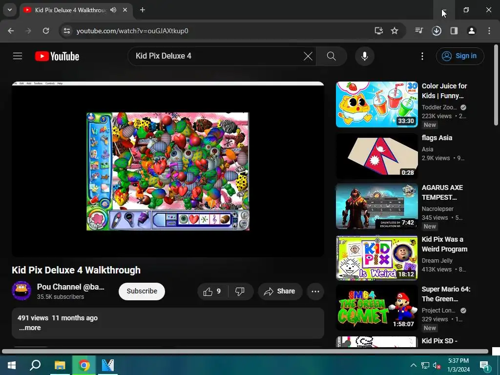Screen dimensions: 500x375
Task: Open more actions ellipsis below video
Action: tap(315, 291)
